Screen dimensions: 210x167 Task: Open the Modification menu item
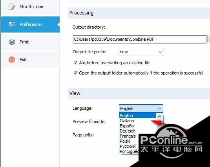(x=30, y=7)
